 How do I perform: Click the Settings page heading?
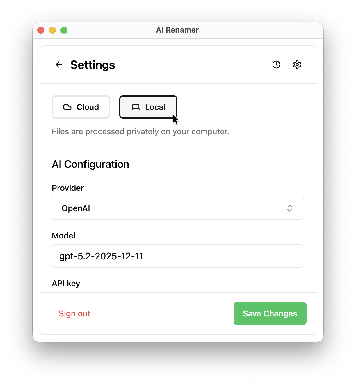click(92, 65)
